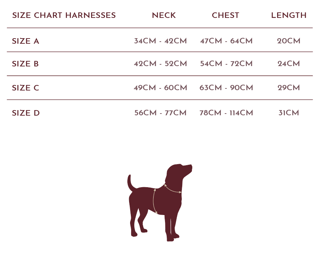Select the CHEST column header
This screenshot has height=256, width=321.
tap(225, 15)
